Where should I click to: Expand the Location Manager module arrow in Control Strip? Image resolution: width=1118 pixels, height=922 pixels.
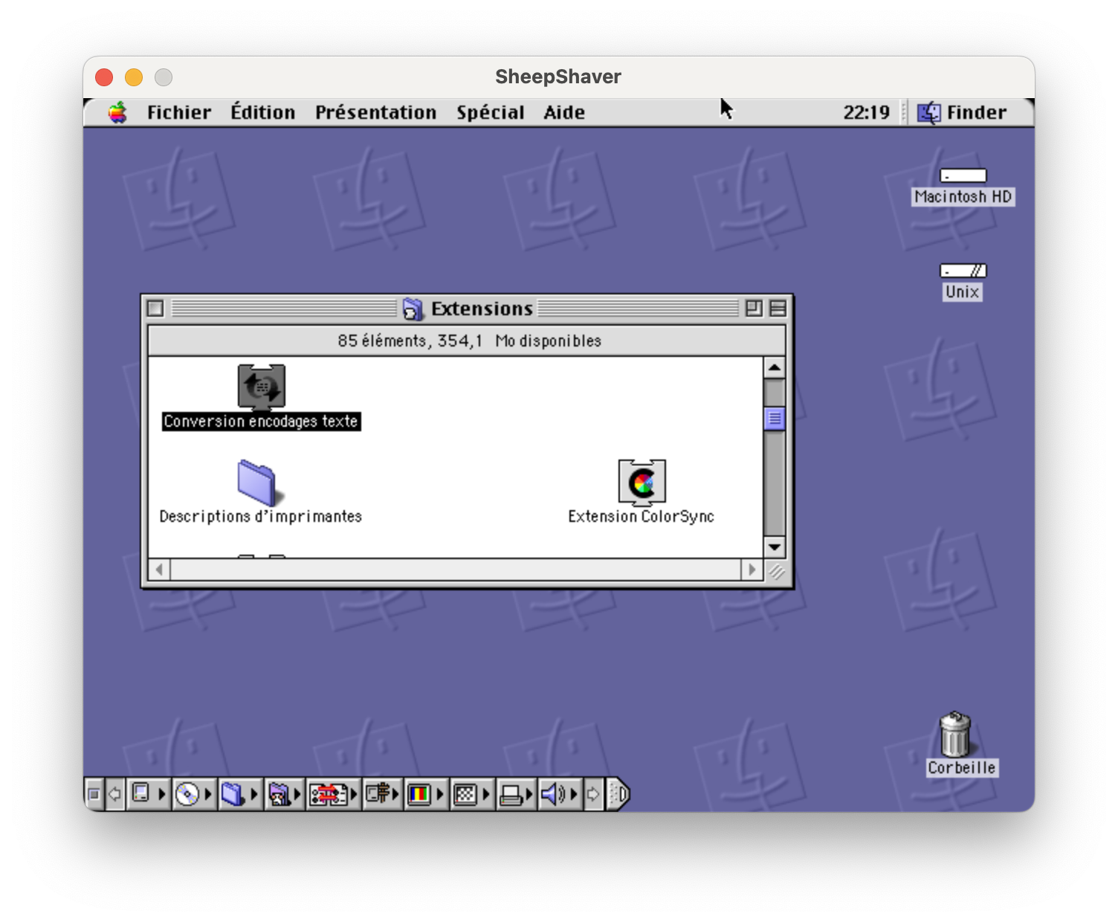click(x=396, y=794)
